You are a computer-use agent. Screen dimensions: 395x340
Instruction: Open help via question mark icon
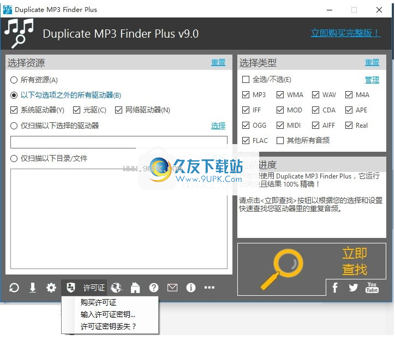154,288
